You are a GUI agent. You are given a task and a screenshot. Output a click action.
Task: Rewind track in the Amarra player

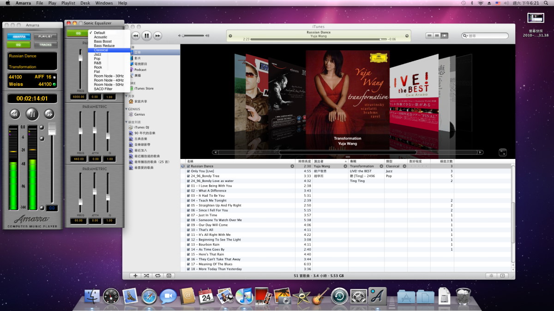click(x=15, y=113)
